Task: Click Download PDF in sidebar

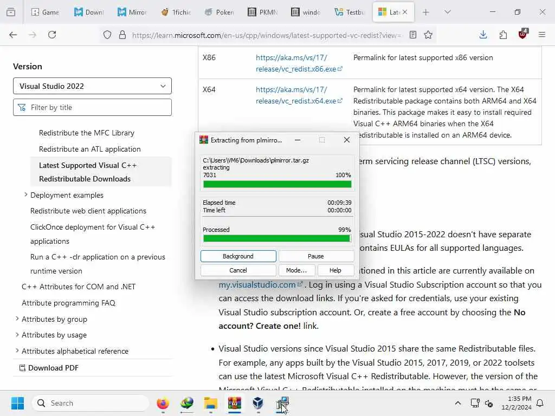Action: (48, 368)
